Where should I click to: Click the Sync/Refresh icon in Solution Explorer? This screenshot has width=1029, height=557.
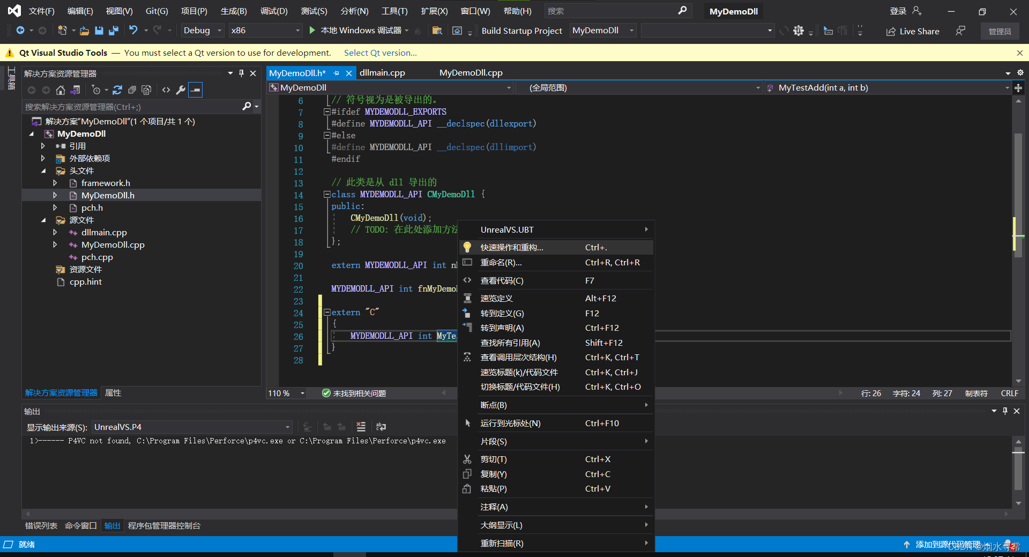pyautogui.click(x=117, y=90)
